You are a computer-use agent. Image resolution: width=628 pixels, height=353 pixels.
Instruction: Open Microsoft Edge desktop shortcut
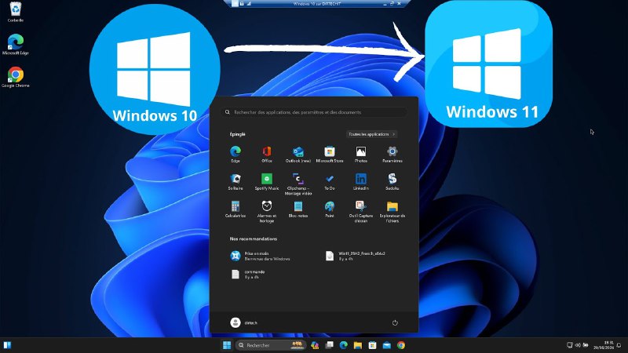[x=15, y=45]
